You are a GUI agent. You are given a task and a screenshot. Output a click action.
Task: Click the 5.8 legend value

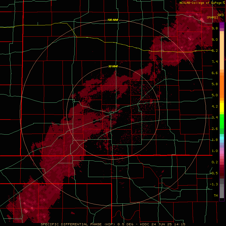215,84
